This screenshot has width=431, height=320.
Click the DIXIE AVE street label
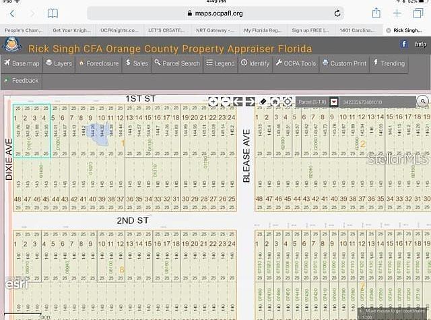(9, 160)
